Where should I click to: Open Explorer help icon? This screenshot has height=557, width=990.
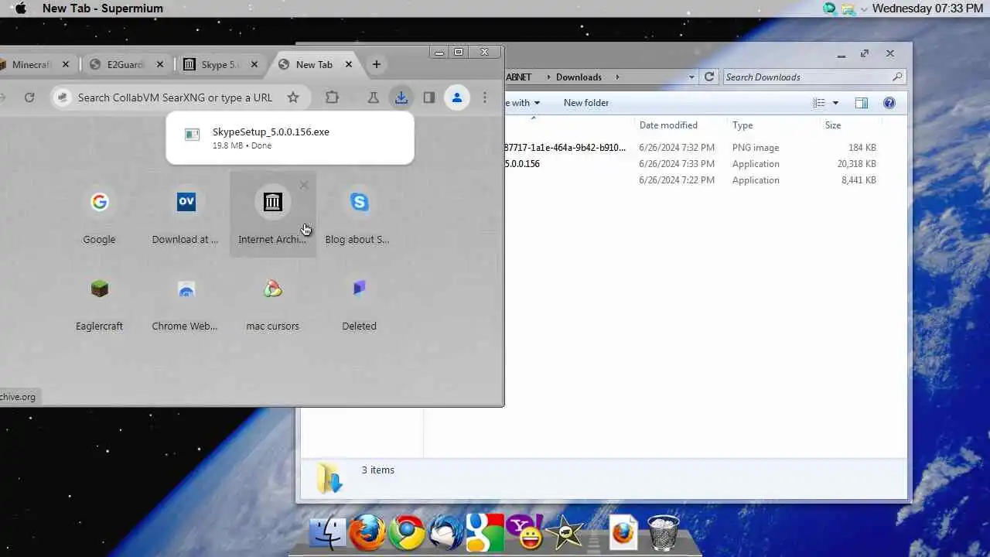[889, 103]
